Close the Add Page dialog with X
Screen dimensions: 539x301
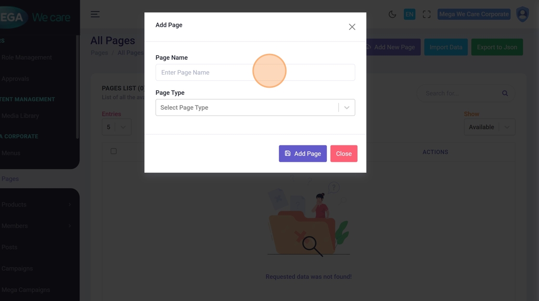coord(352,27)
